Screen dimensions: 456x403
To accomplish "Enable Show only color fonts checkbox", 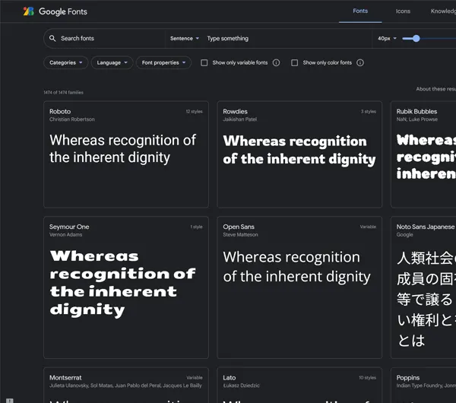I will pyautogui.click(x=295, y=63).
